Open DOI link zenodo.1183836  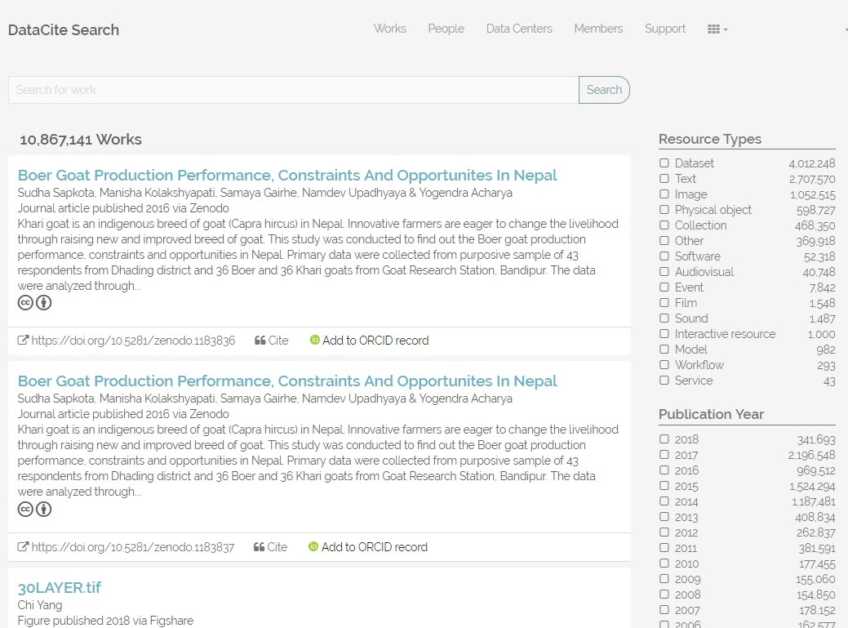click(x=133, y=341)
